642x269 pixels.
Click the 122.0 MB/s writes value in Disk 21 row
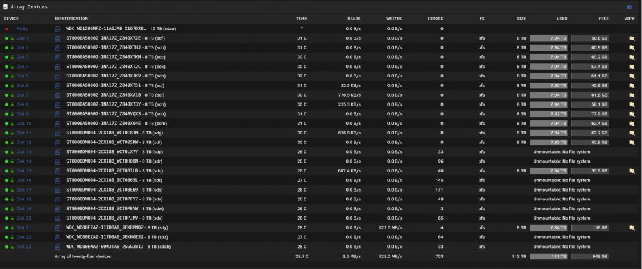pos(390,228)
